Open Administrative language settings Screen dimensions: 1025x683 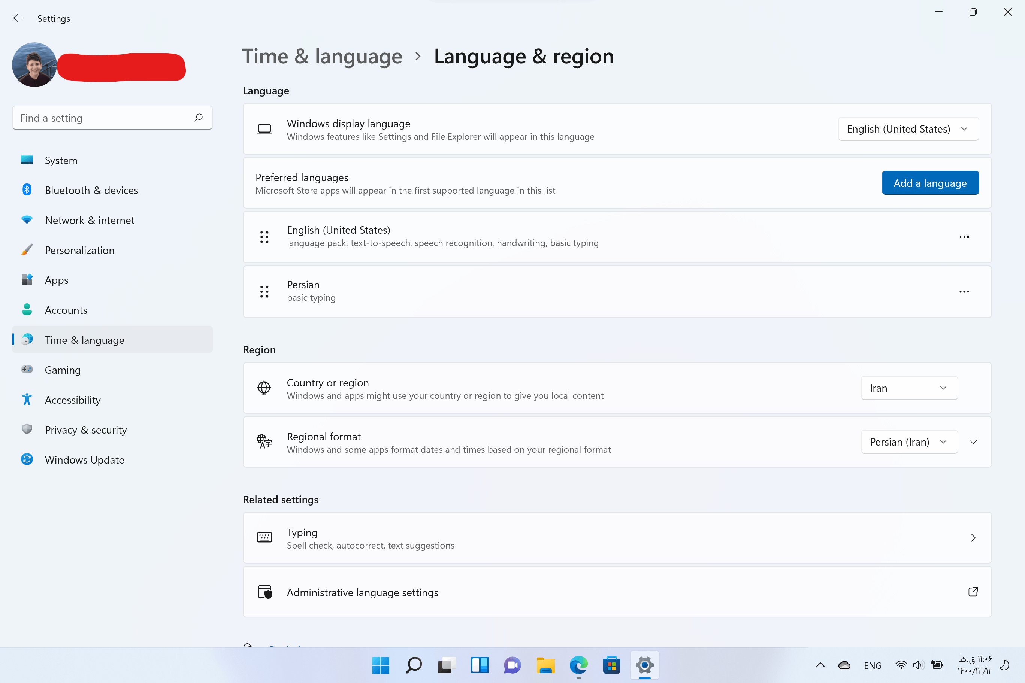617,592
